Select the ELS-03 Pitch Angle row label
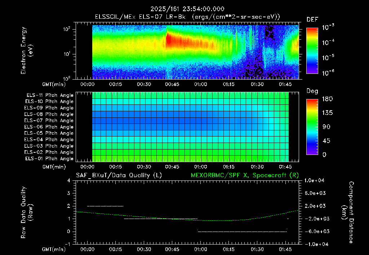The height and width of the screenshot is (255, 369). tap(49, 146)
